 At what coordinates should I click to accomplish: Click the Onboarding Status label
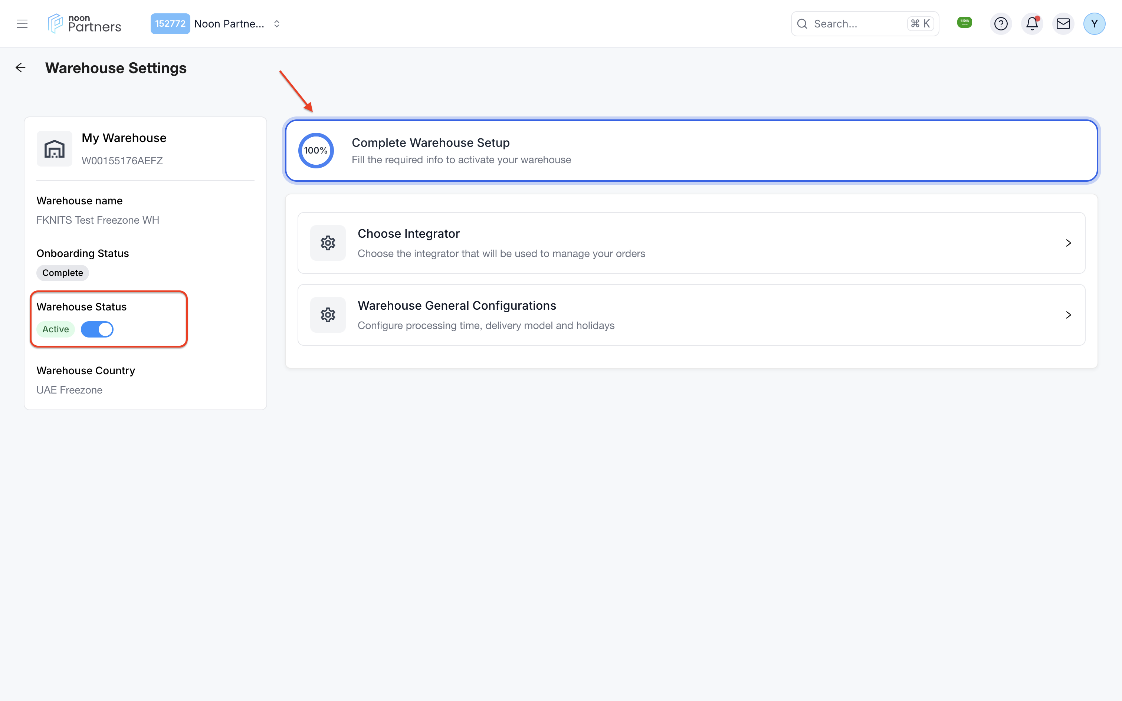[82, 253]
